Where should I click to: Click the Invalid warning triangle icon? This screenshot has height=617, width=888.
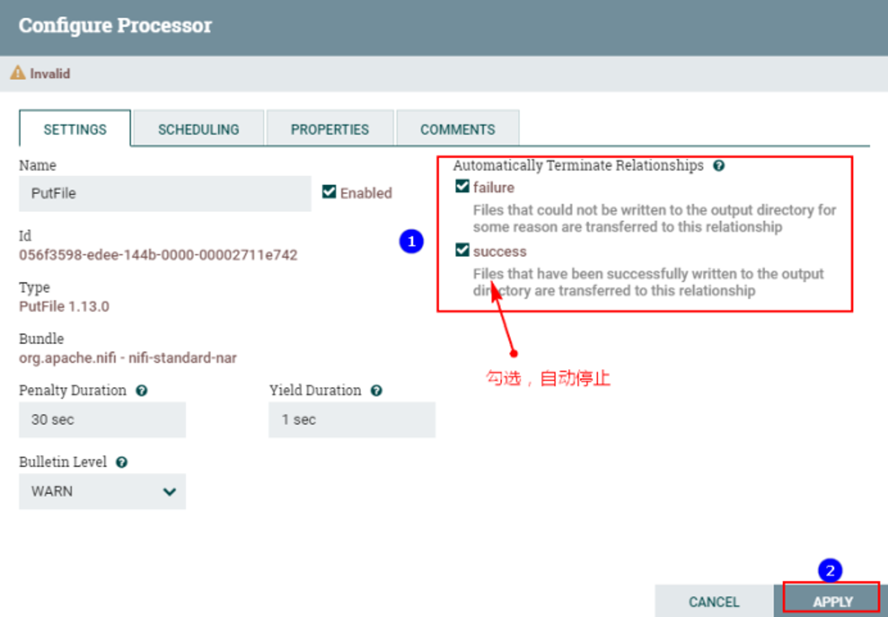(x=18, y=73)
